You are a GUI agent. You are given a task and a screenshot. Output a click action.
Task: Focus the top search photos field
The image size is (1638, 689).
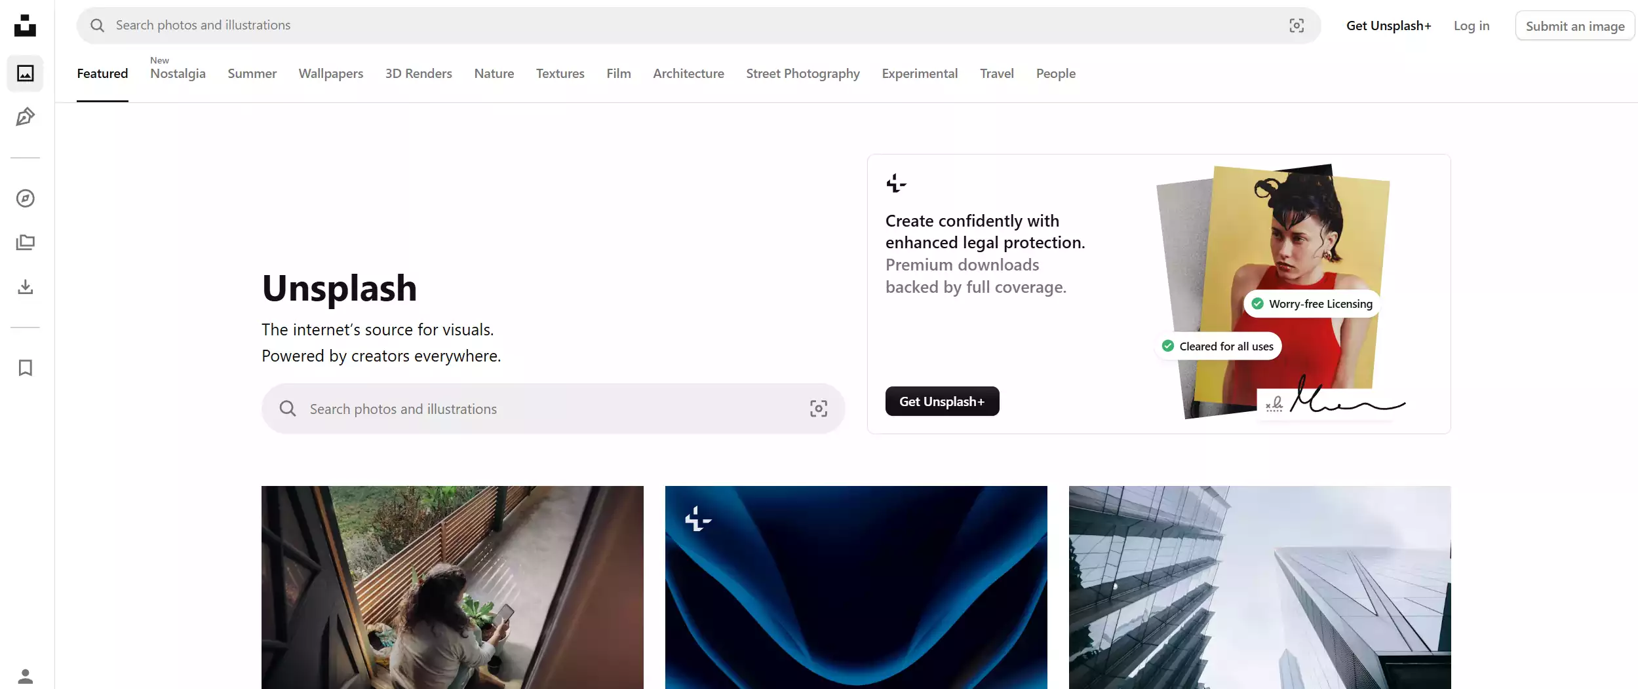coord(698,26)
